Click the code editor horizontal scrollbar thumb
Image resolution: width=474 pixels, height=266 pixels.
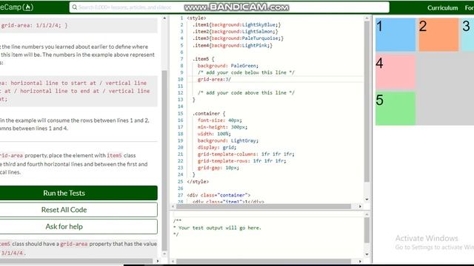coord(264,207)
